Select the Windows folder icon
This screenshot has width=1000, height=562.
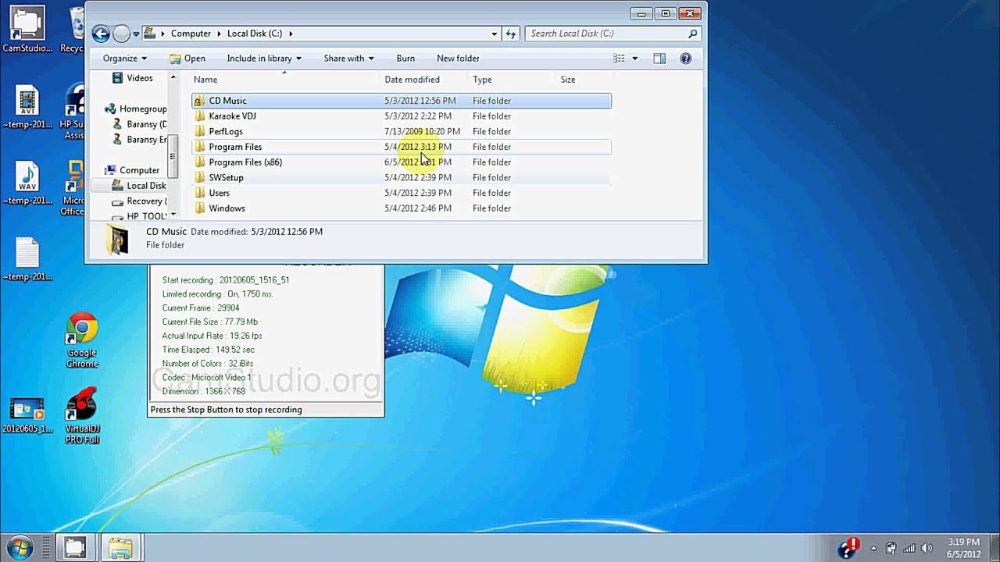199,208
